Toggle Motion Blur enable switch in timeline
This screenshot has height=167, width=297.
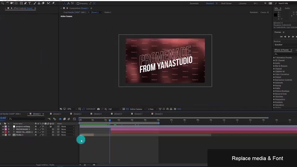[69, 119]
